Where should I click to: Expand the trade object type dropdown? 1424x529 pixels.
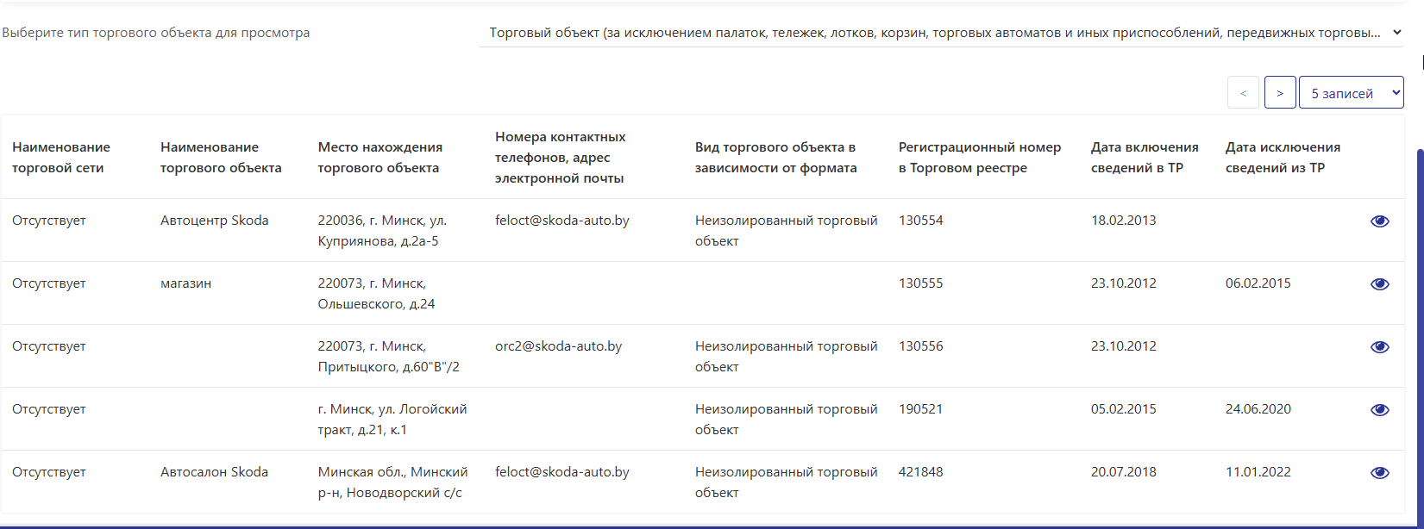[x=940, y=33]
